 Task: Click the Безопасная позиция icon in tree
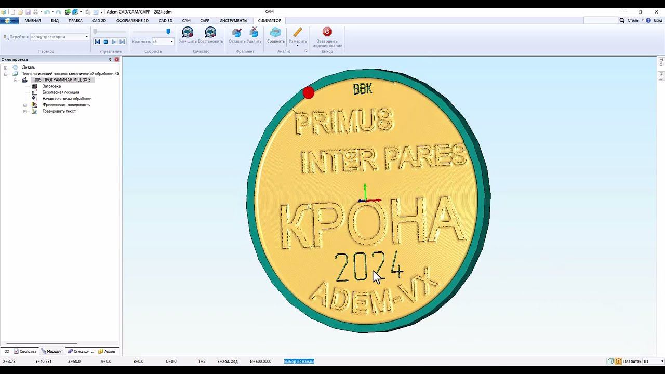click(x=34, y=92)
